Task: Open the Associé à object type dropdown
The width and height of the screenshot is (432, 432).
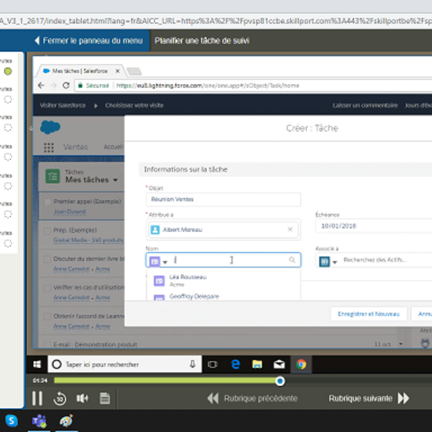Action: point(335,262)
